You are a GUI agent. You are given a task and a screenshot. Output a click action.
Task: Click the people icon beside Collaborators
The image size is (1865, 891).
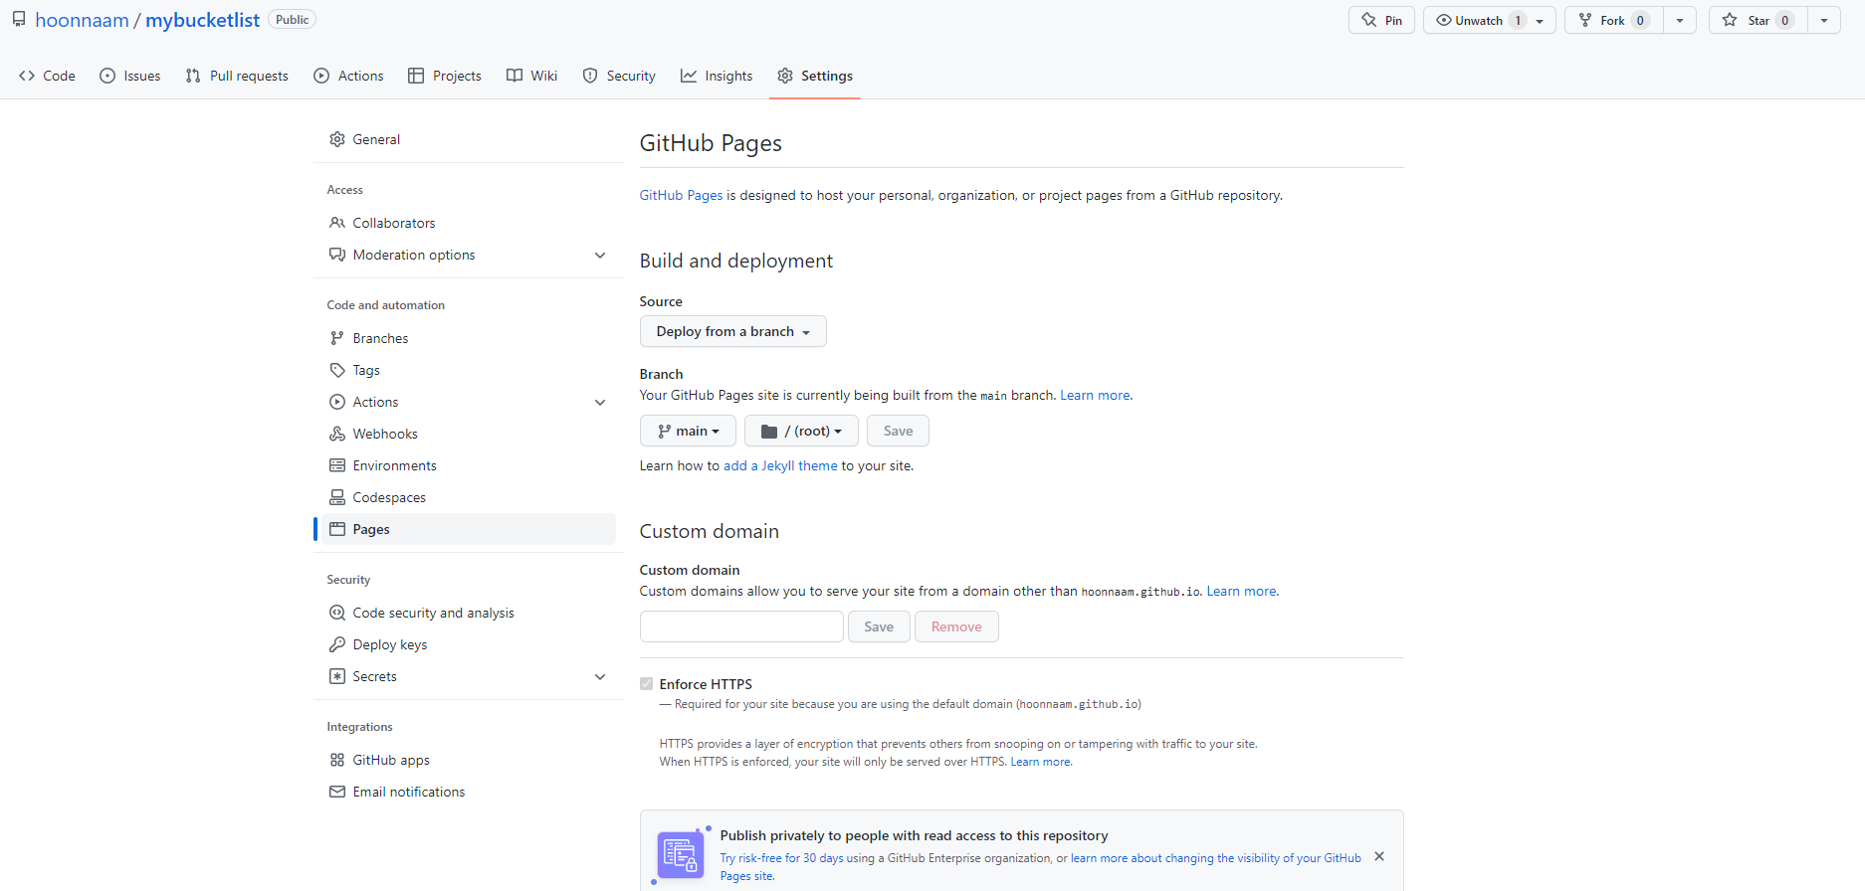(337, 223)
